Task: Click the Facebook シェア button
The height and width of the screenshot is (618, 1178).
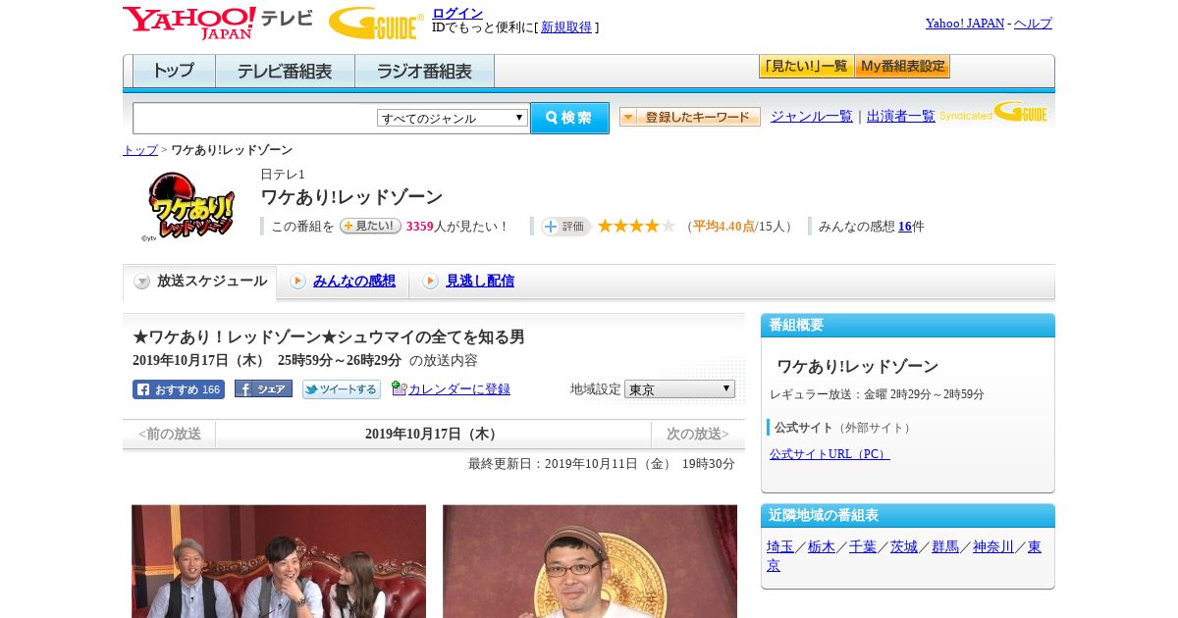Action: tap(263, 388)
